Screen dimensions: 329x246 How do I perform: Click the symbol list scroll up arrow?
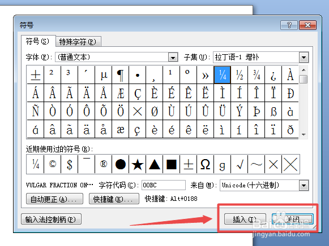[304, 70]
